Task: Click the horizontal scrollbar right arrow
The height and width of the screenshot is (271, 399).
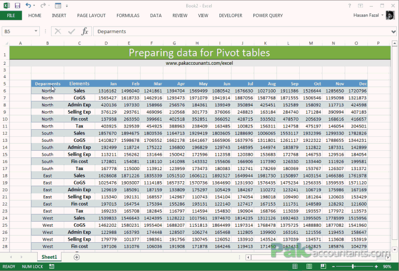Action: (388, 257)
